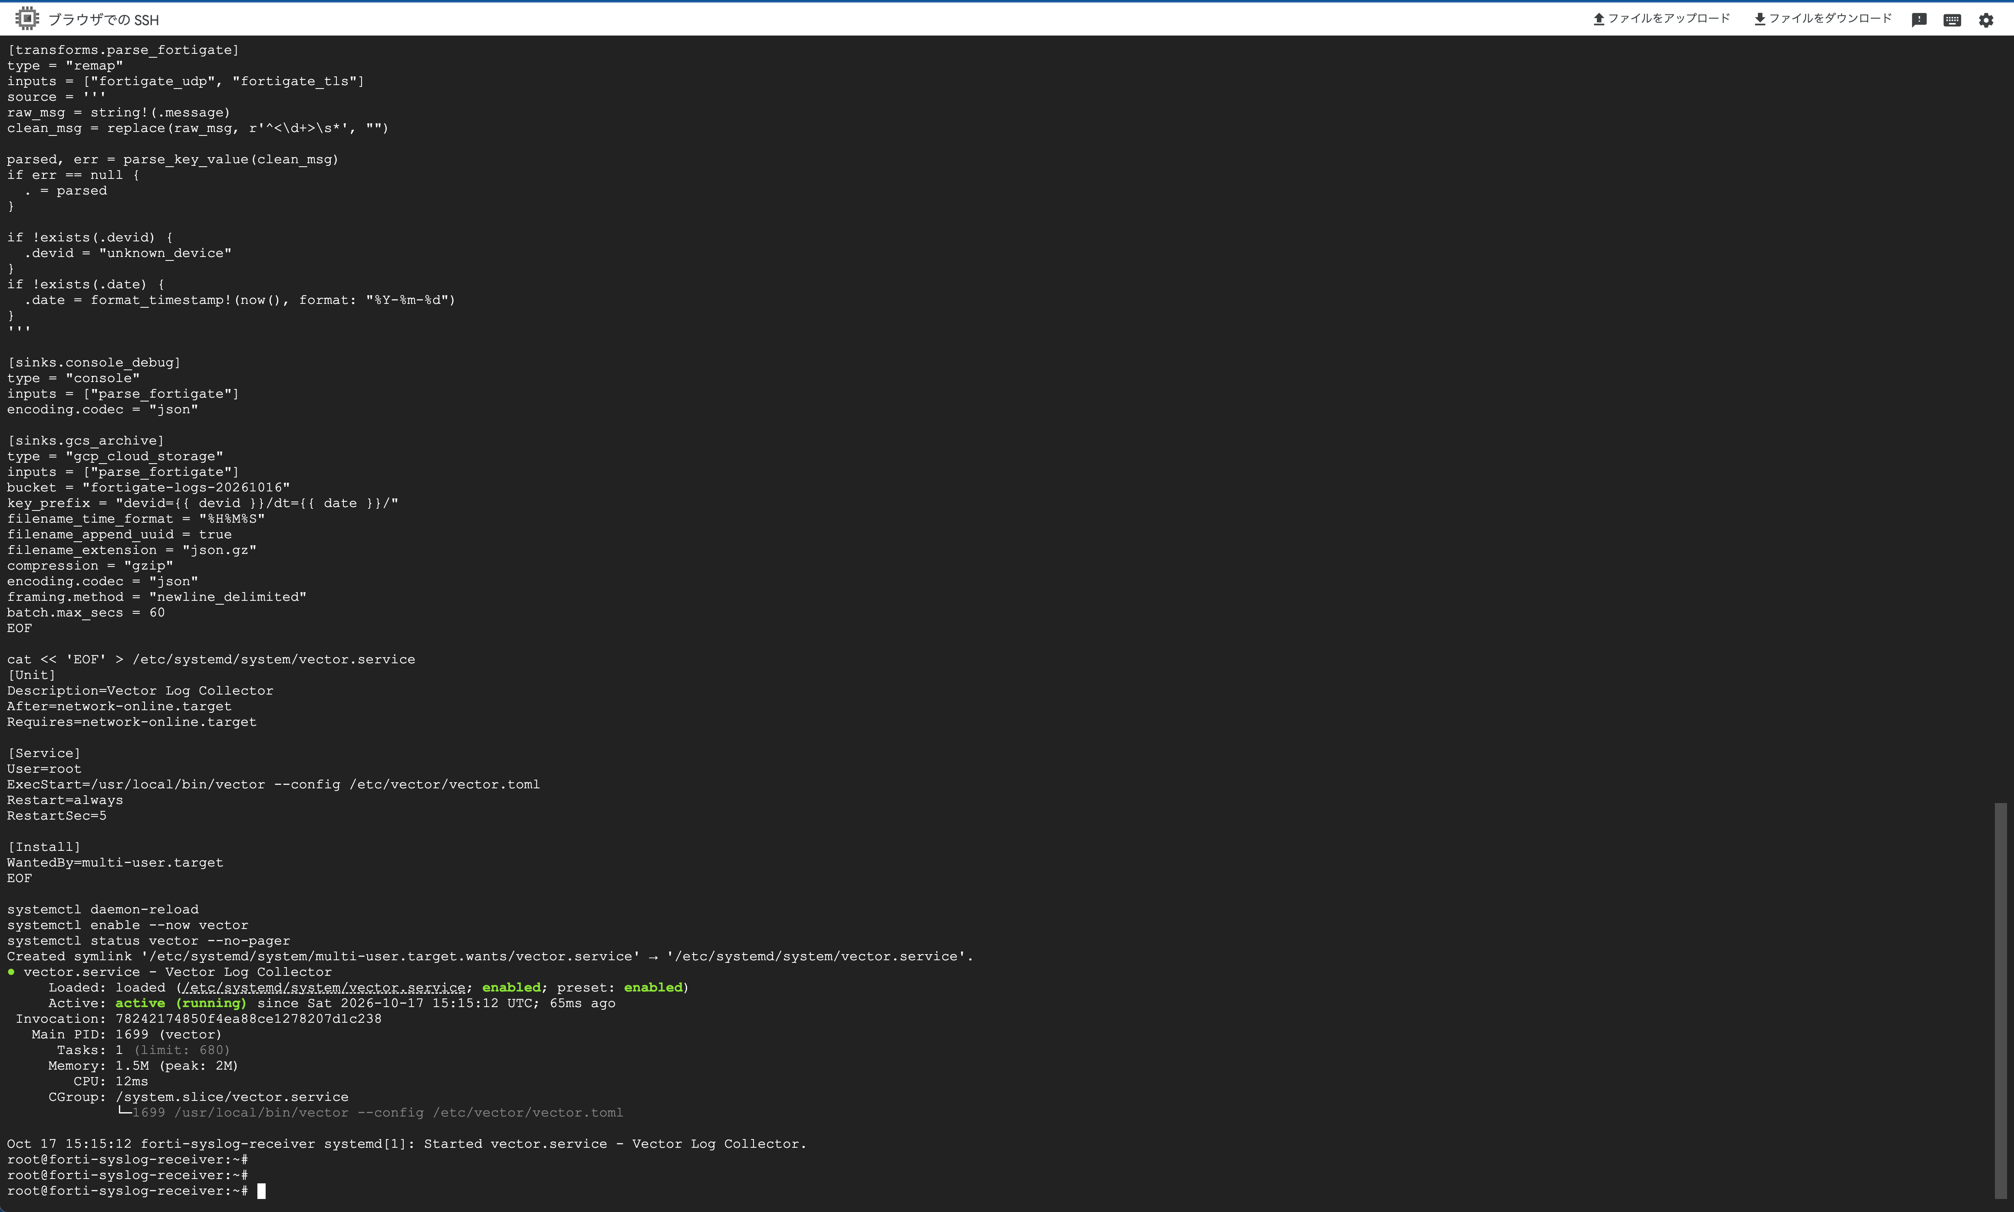Click the "batch.max_secs = 60" line
The width and height of the screenshot is (2014, 1212).
86,613
